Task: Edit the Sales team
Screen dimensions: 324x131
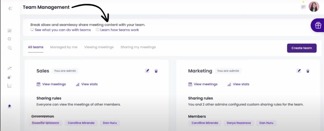Action: pyautogui.click(x=147, y=71)
